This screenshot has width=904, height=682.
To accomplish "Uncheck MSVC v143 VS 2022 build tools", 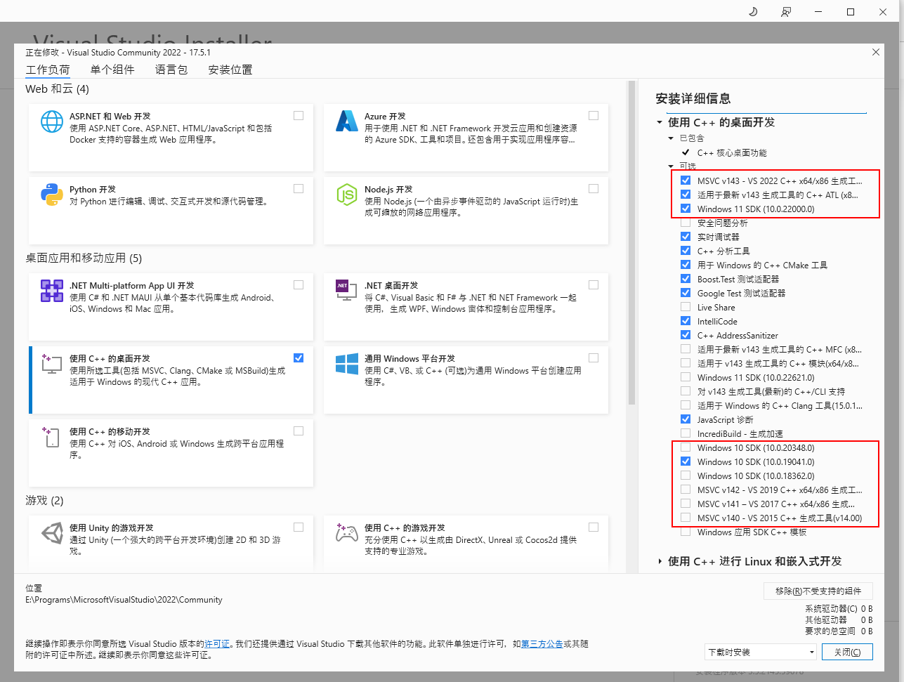I will (686, 181).
